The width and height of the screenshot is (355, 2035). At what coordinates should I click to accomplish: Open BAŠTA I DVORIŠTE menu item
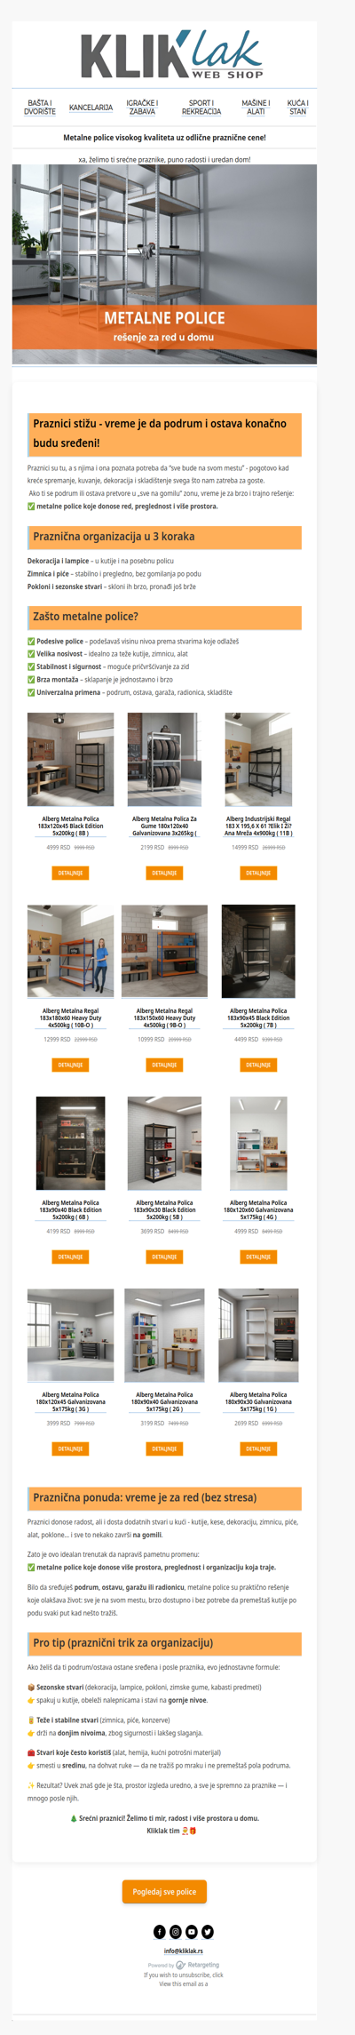(40, 108)
